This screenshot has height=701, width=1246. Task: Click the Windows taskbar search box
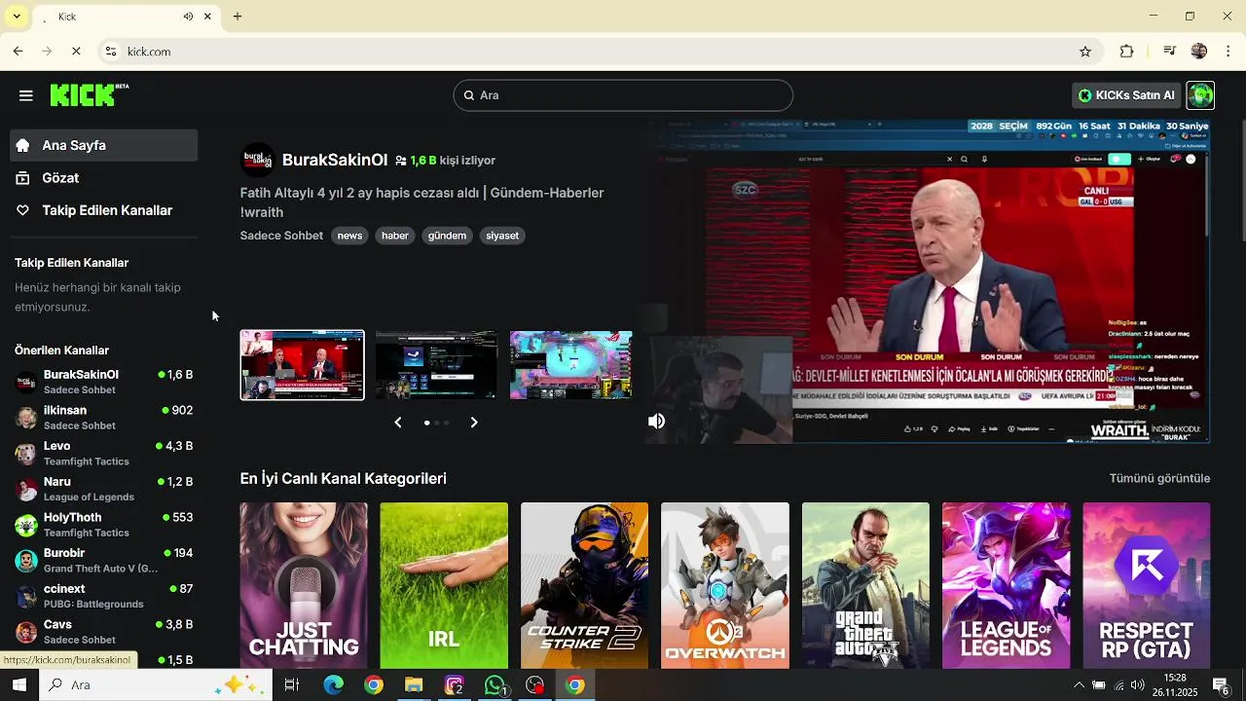click(156, 685)
